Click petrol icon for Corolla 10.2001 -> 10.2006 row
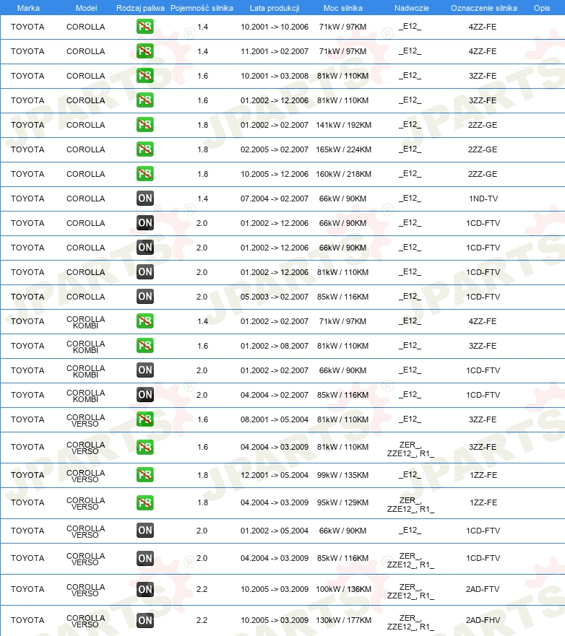 [x=145, y=27]
